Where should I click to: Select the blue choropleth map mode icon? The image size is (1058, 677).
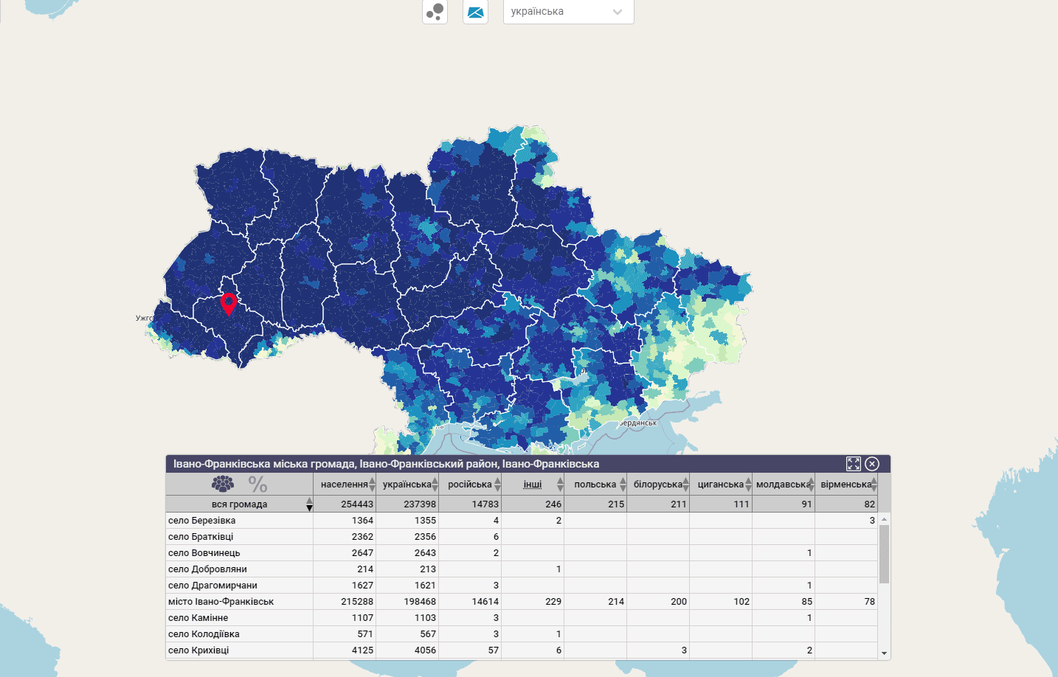(475, 12)
